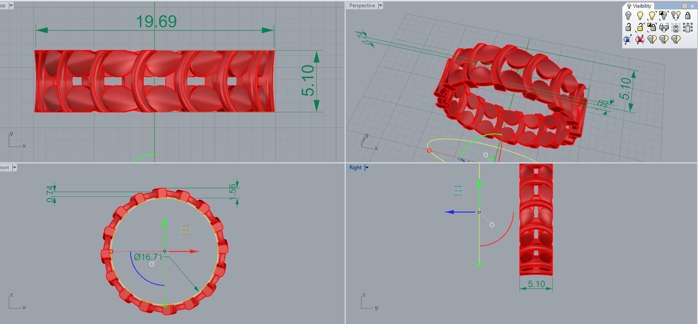This screenshot has width=698, height=324.
Task: Select the 5.10 dimension text in Perspective view
Action: point(626,88)
